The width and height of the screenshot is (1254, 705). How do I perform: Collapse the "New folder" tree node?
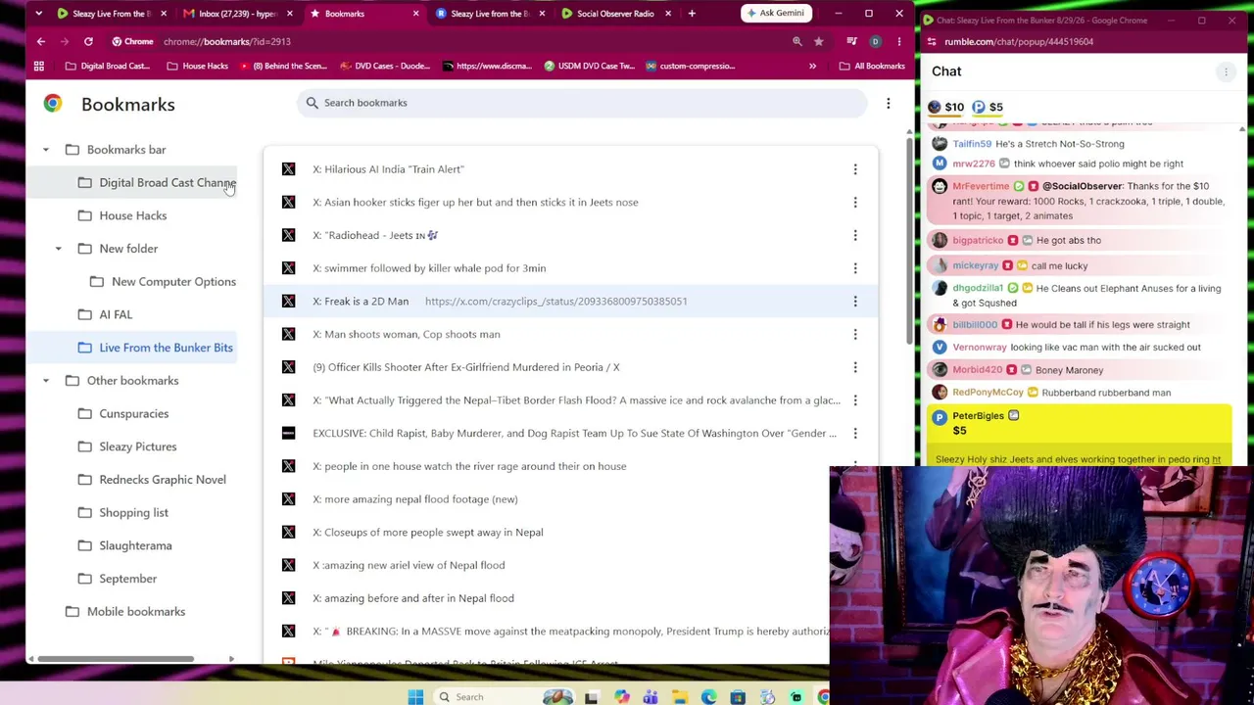[58, 249]
